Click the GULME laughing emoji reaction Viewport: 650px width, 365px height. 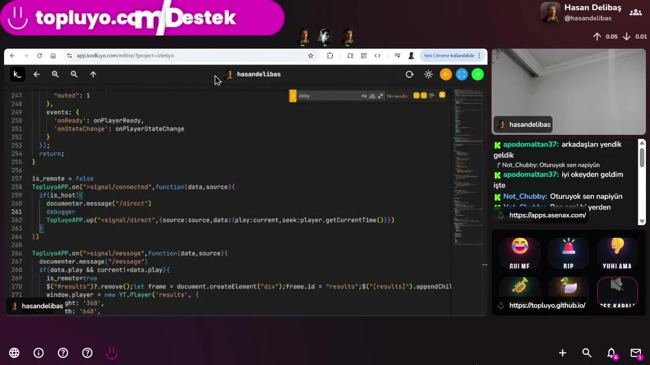click(519, 253)
